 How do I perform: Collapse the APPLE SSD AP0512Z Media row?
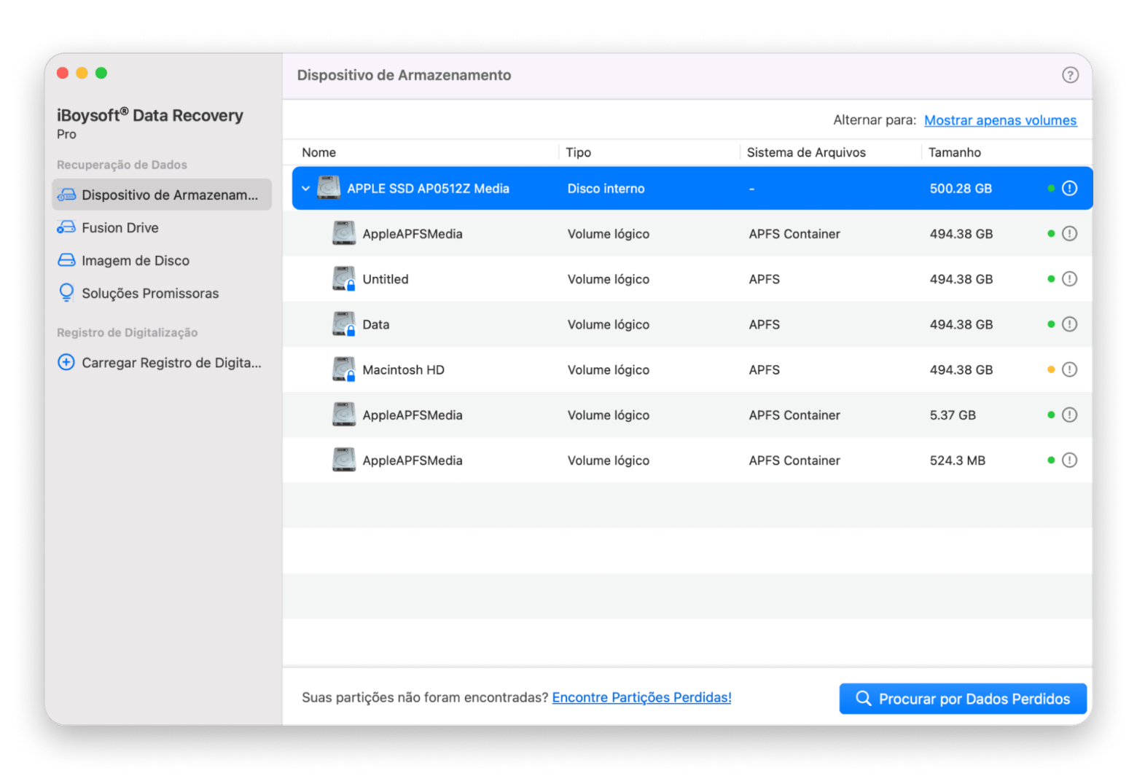(306, 189)
